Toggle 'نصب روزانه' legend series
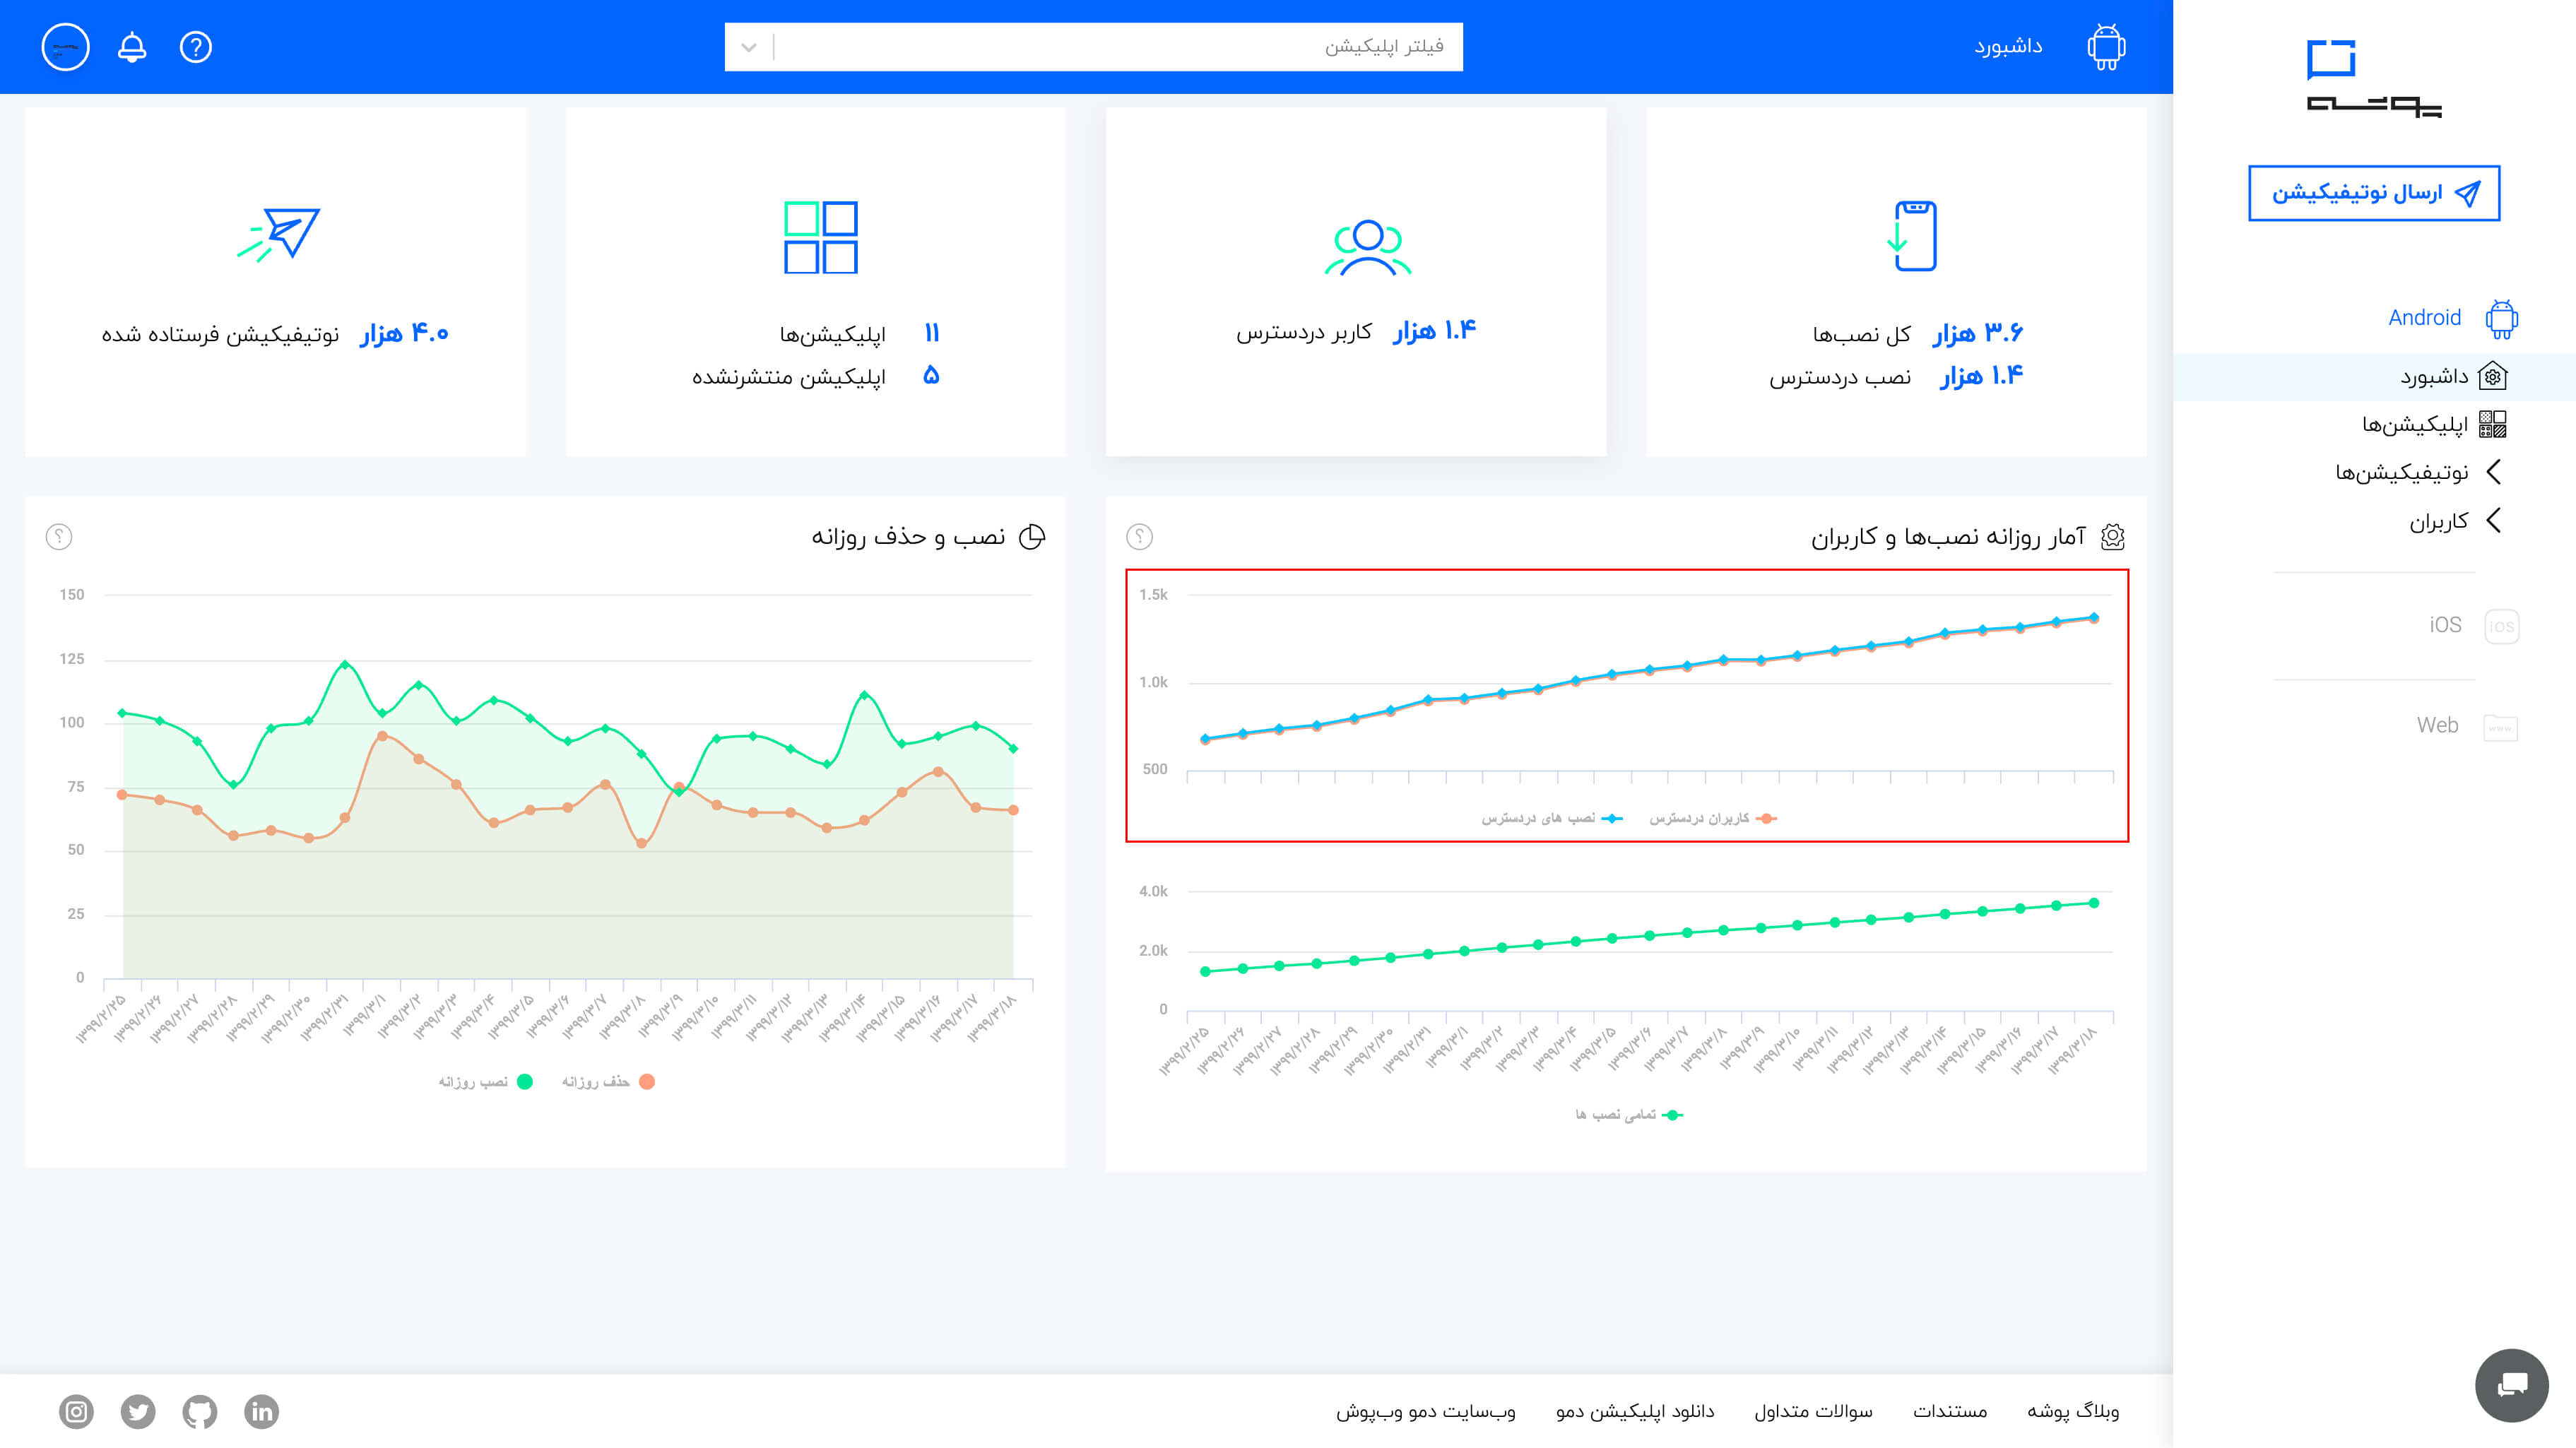This screenshot has height=1448, width=2576. (x=486, y=1082)
